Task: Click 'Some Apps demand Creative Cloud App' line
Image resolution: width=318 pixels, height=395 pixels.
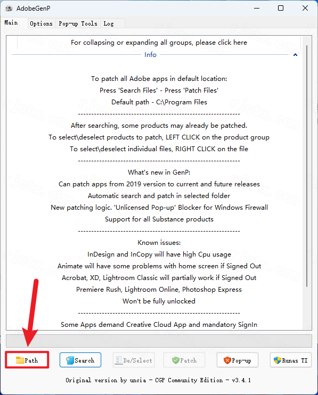Action: [x=159, y=325]
